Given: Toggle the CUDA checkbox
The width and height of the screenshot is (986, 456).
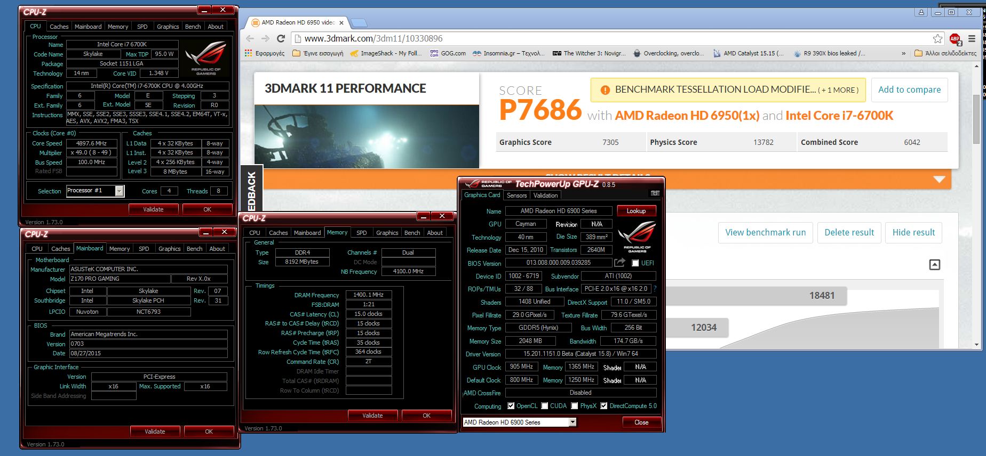Looking at the screenshot, I should pyautogui.click(x=544, y=406).
